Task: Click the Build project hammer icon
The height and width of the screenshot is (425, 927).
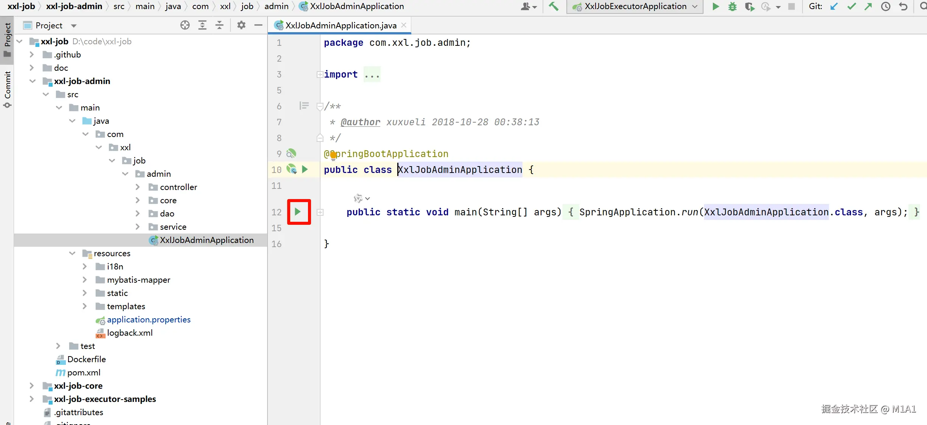Action: 554,6
